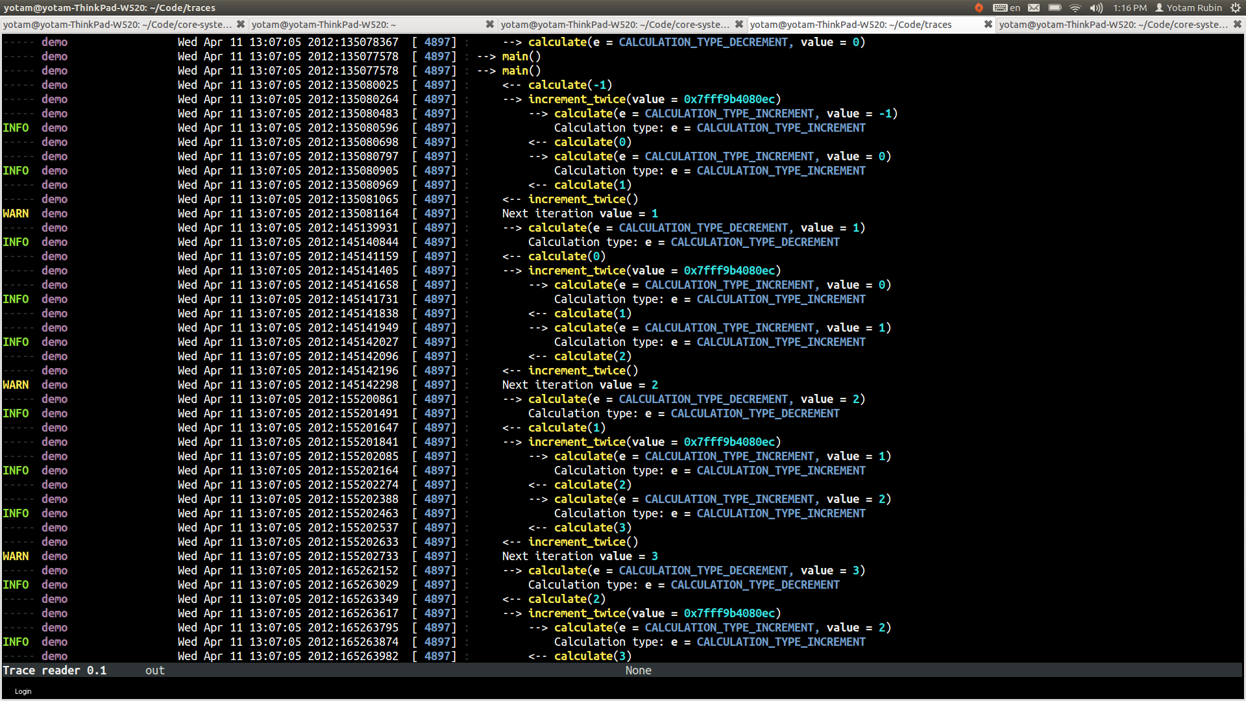1246x701 pixels.
Task: Click 'Calculation type' message at timestamp 135080905
Action: pyautogui.click(x=710, y=171)
